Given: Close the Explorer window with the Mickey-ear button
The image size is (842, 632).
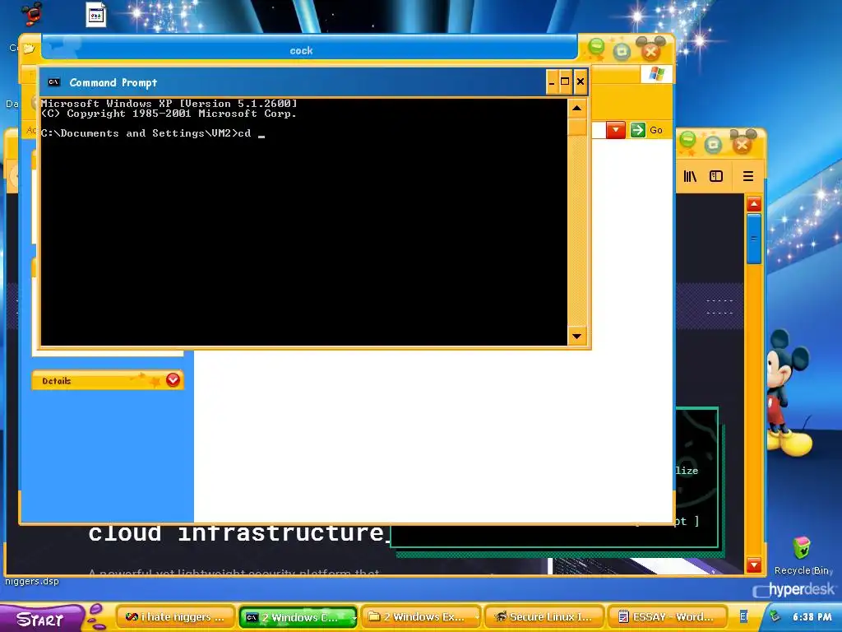Looking at the screenshot, I should coord(651,50).
